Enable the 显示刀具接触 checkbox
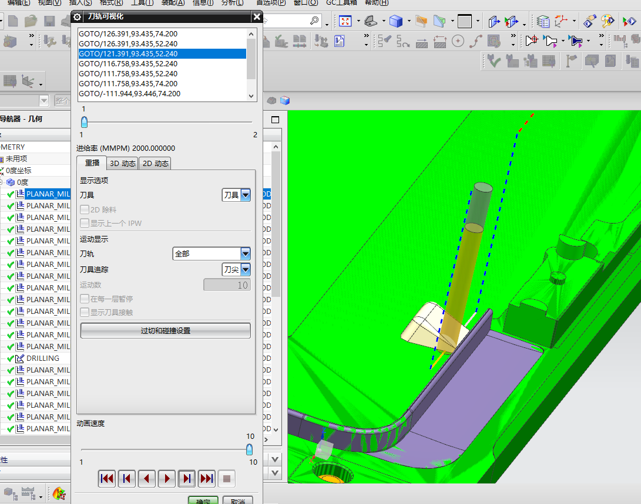641x504 pixels. (85, 313)
